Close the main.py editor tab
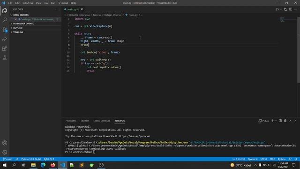 [x=82, y=9]
